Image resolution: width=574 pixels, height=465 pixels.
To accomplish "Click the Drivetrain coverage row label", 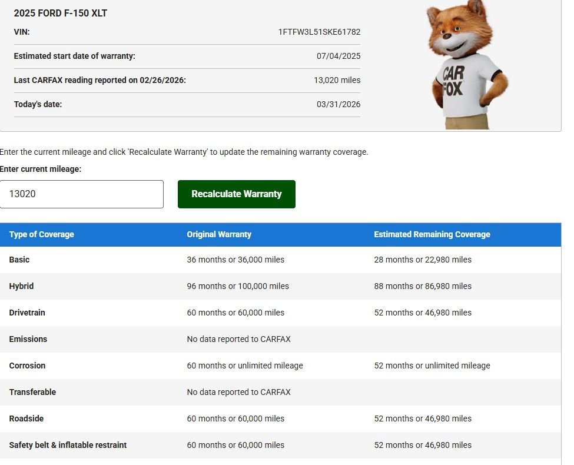I will coord(27,313).
